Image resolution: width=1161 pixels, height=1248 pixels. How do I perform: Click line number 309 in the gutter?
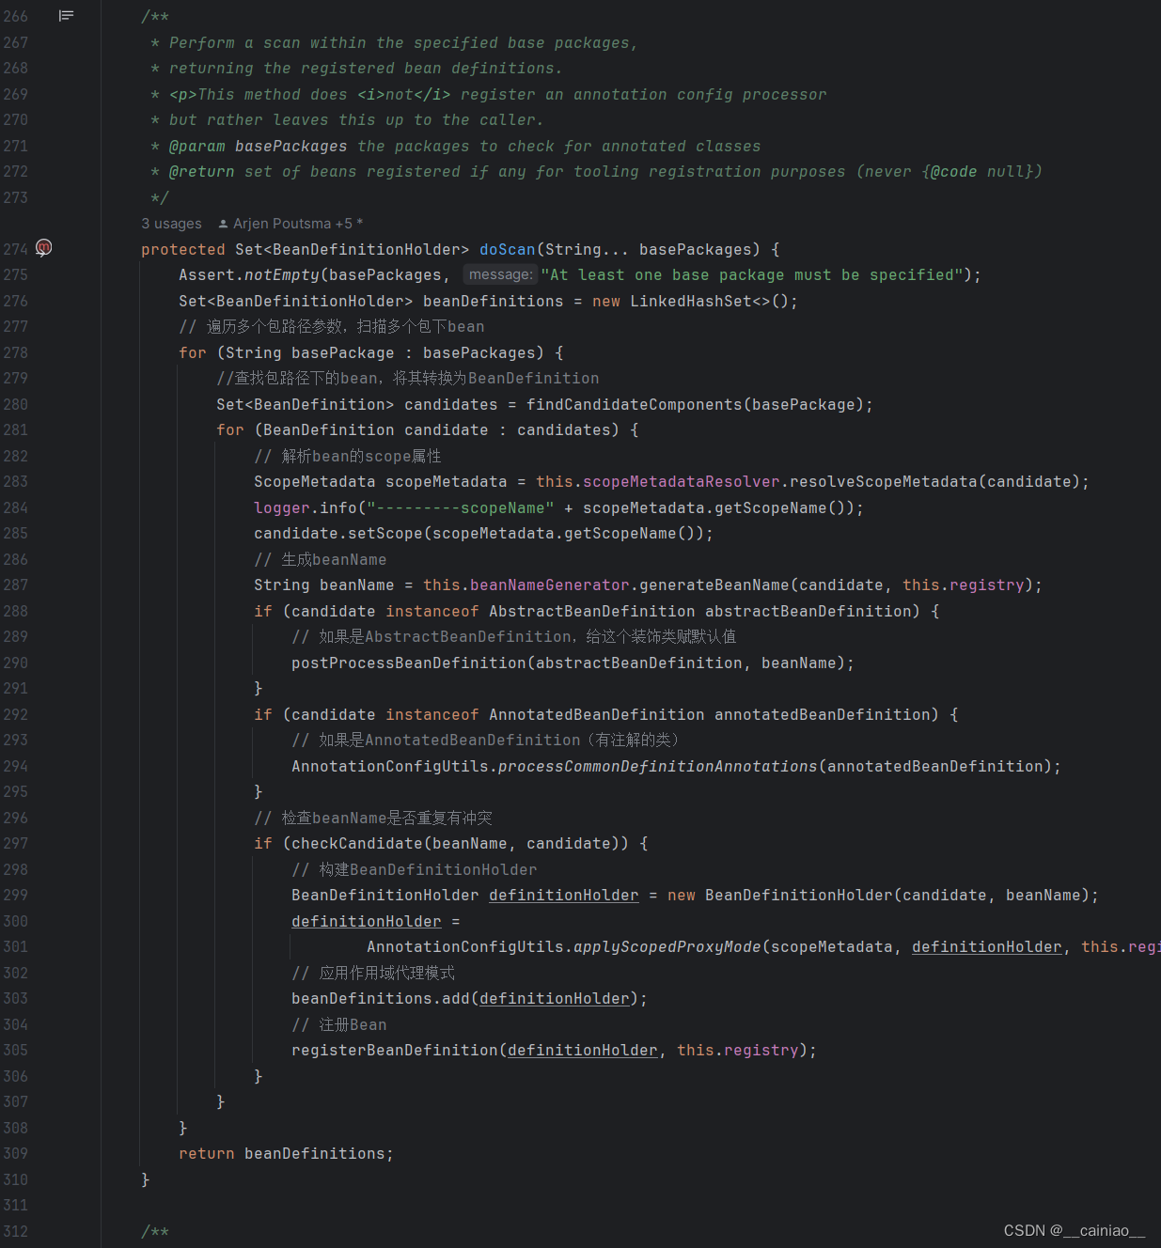click(x=16, y=1153)
